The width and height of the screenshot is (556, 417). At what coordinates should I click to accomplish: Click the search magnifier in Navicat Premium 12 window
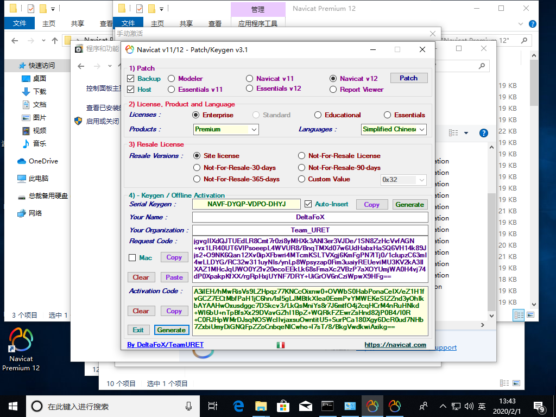(x=524, y=40)
